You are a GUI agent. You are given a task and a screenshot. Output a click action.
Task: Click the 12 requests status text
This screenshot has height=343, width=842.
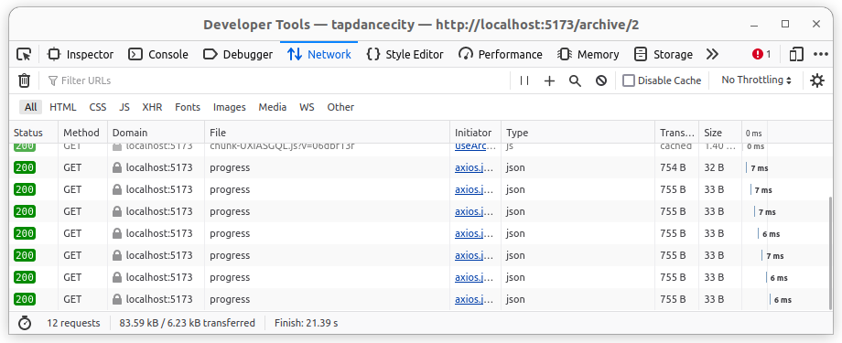[73, 323]
